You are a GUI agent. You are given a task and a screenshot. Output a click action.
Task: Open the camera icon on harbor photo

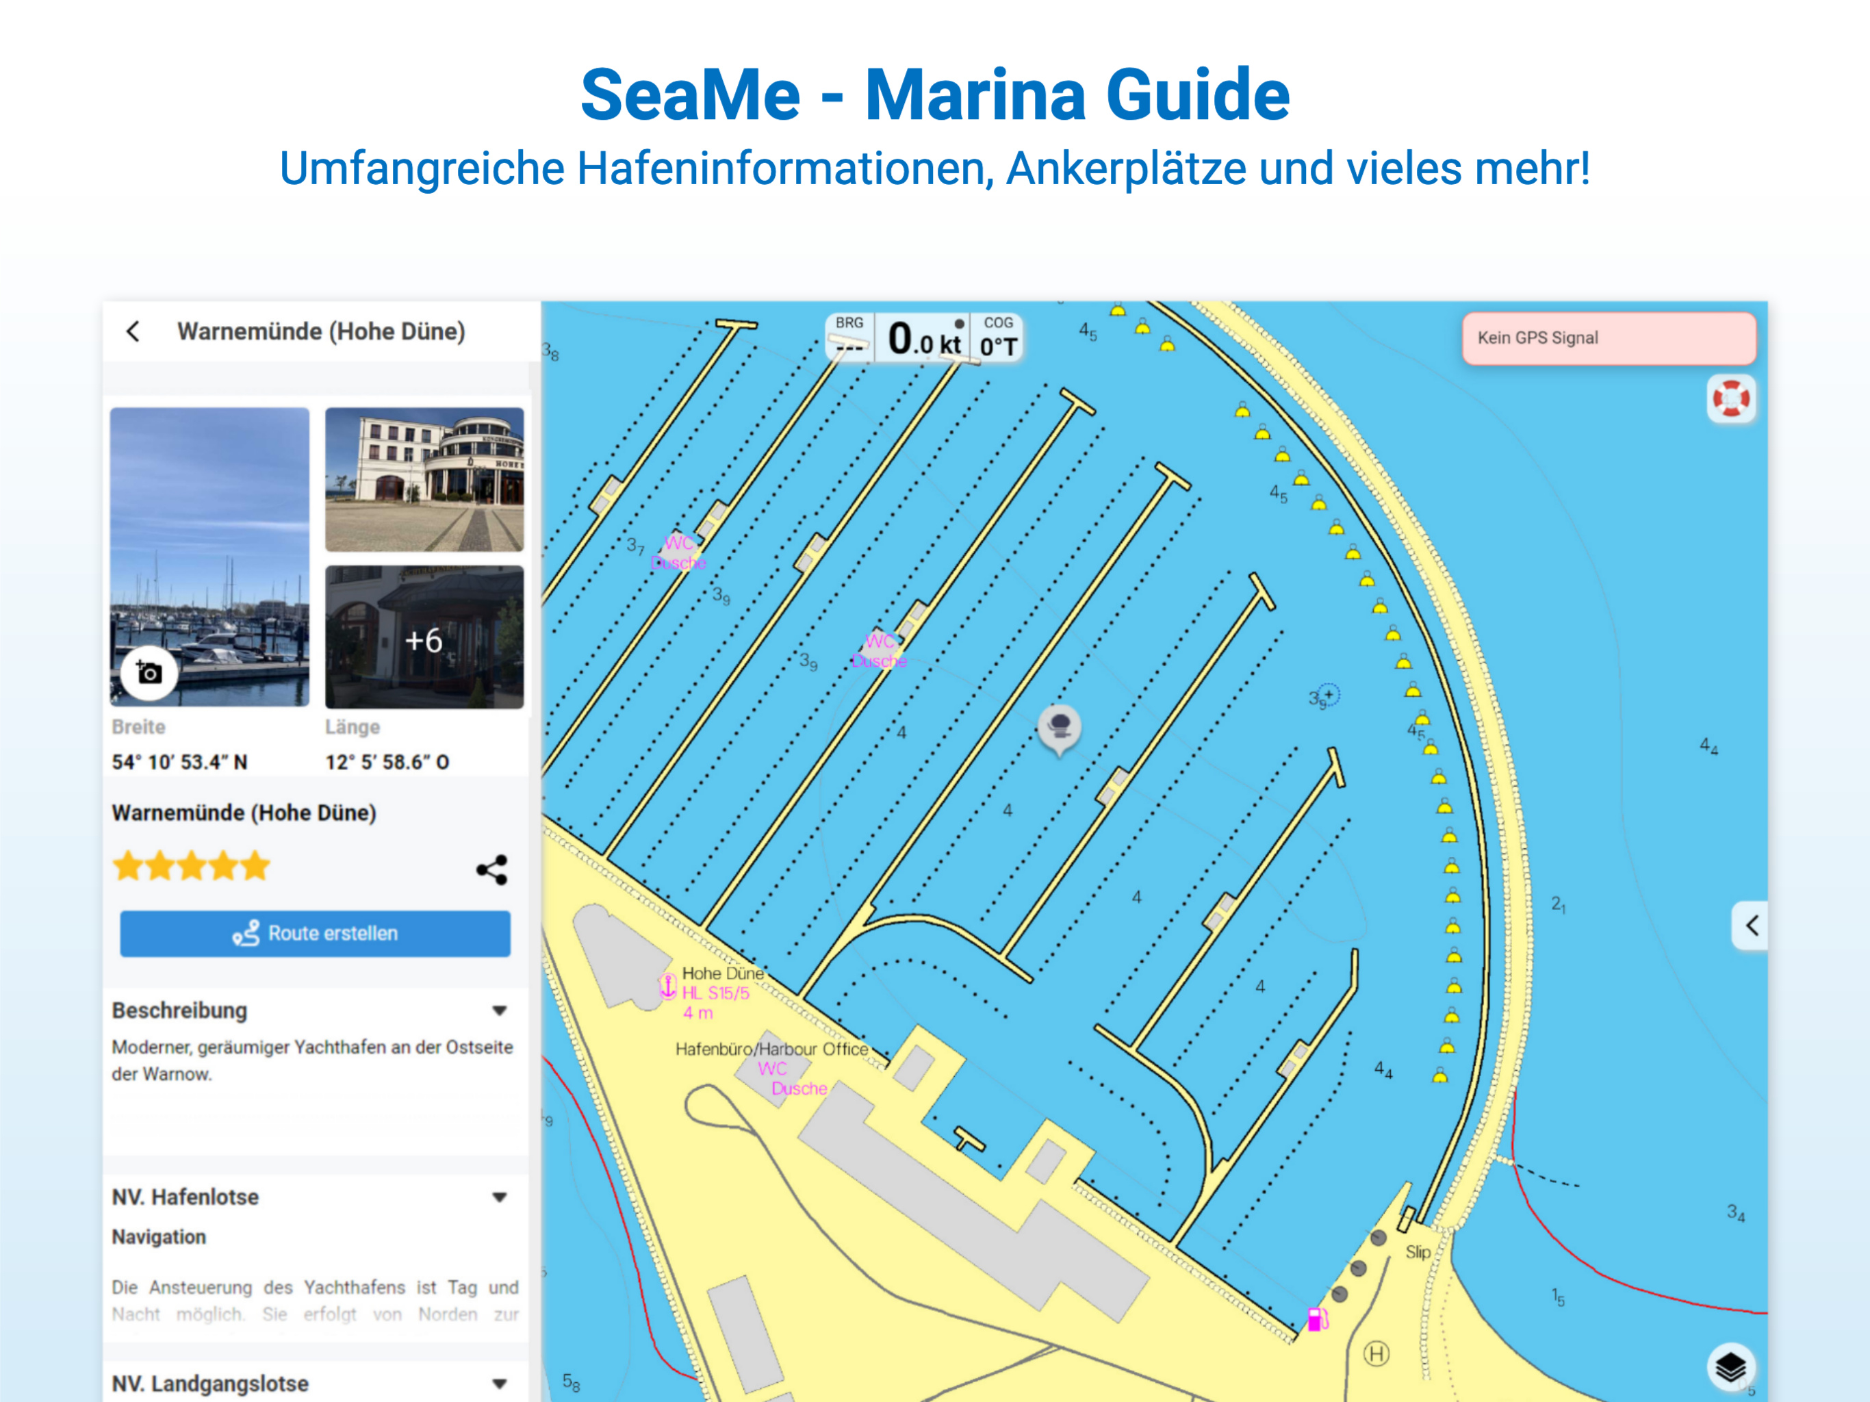(x=150, y=673)
